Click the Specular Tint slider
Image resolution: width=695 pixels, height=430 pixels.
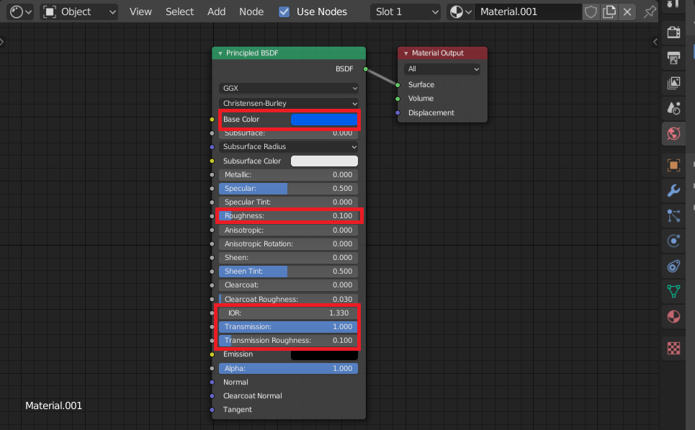click(289, 202)
